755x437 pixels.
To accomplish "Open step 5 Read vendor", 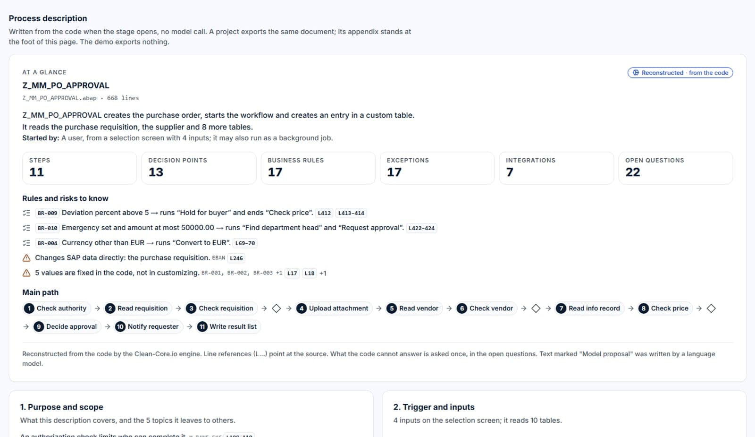I will click(x=414, y=308).
